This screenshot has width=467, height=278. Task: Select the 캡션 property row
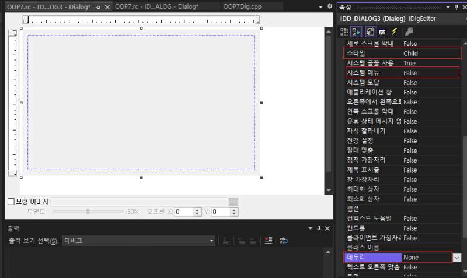coord(402,209)
